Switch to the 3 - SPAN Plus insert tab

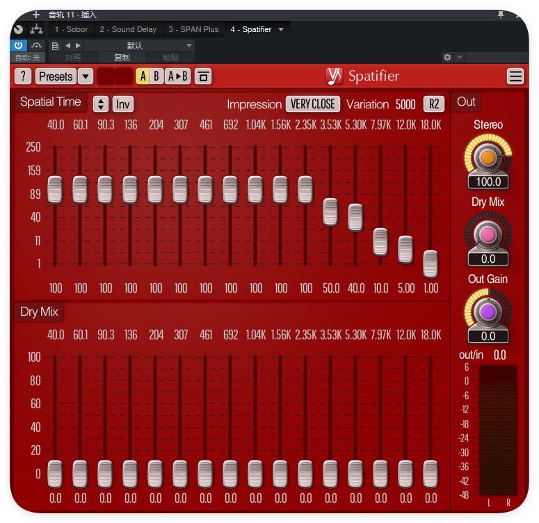[193, 29]
